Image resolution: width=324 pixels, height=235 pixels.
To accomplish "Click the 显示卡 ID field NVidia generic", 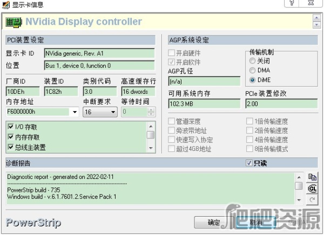I will point(99,53).
